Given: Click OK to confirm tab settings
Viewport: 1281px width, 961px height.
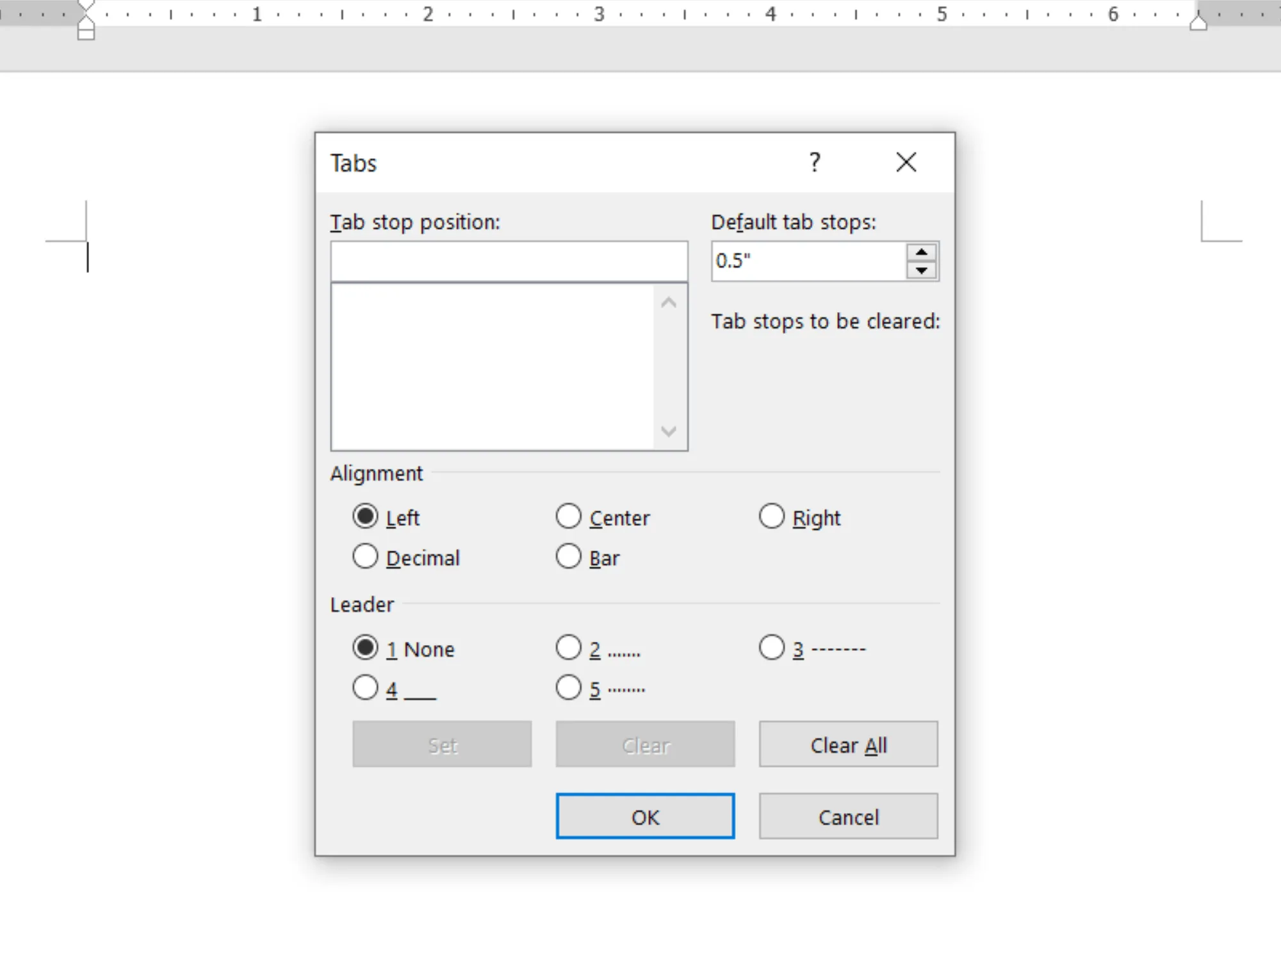Looking at the screenshot, I should coord(644,817).
